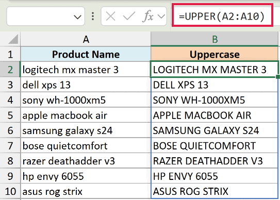The image size is (280, 200).
Task: Click the vertical dots formula bar handle
Action: point(93,16)
